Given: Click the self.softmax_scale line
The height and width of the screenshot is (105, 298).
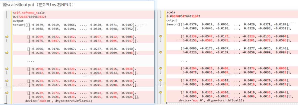Looking at the screenshot, I should [29, 13].
